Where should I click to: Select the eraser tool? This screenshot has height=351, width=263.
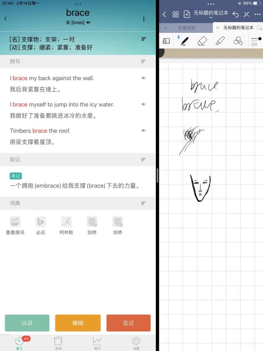pos(202,41)
